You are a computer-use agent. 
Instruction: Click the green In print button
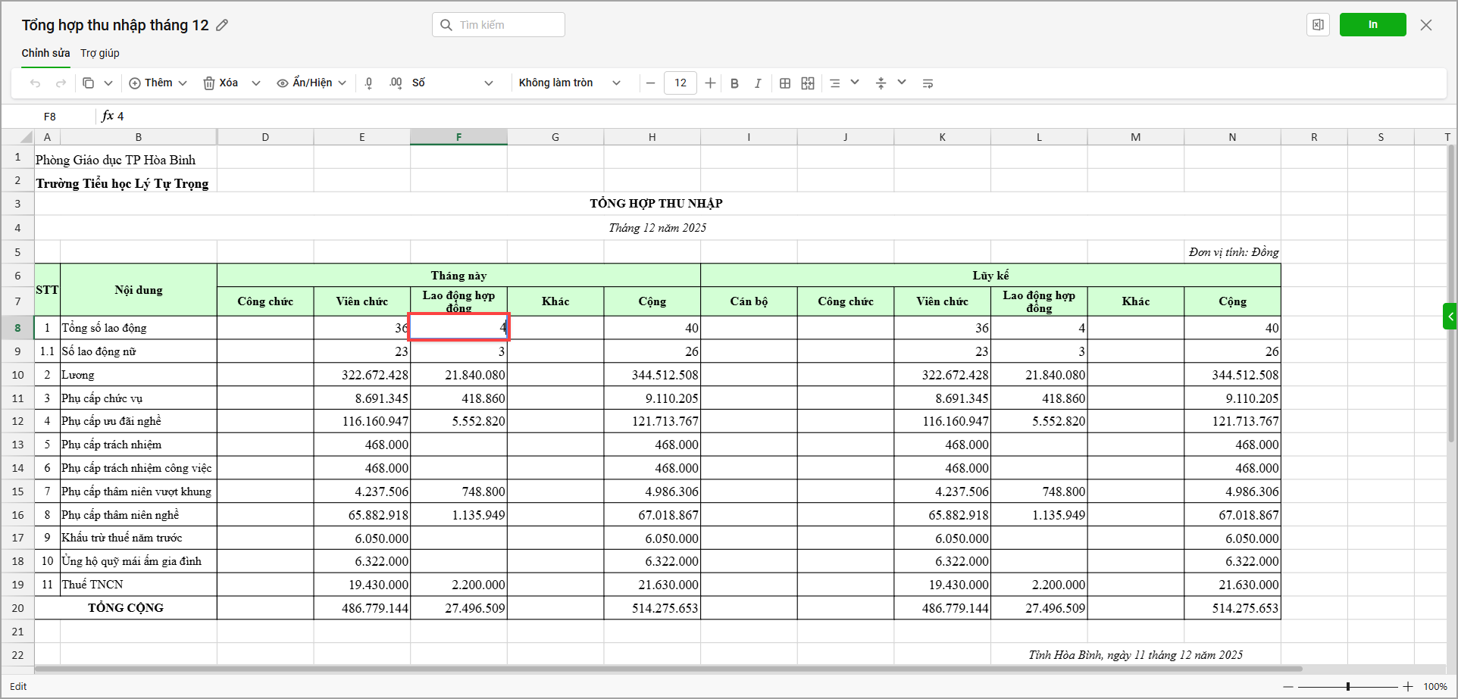pos(1372,25)
